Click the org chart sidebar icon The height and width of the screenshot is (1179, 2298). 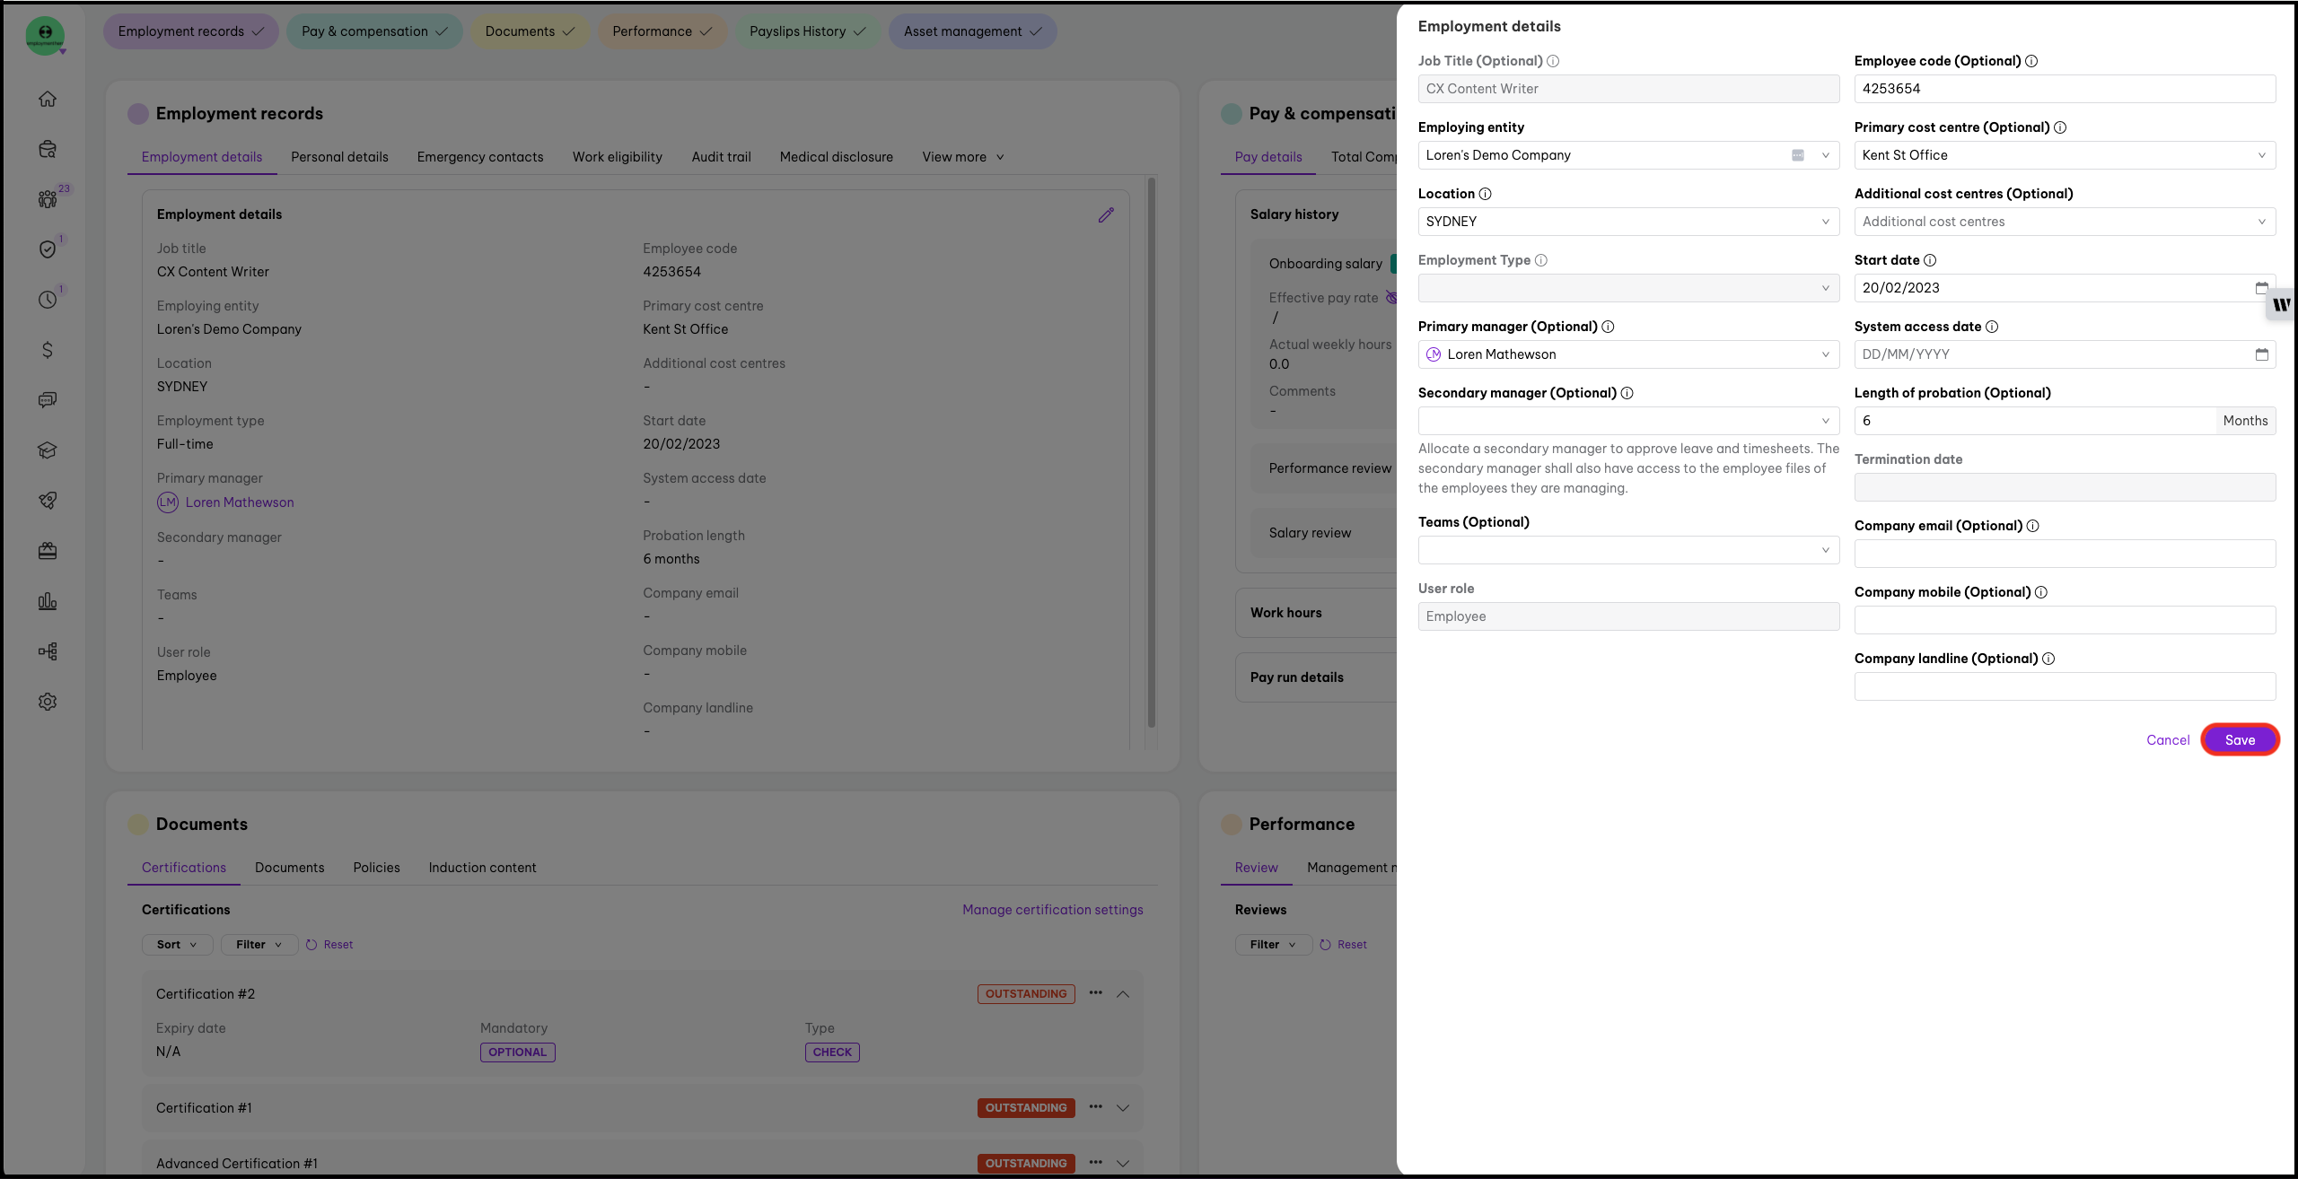(x=48, y=651)
